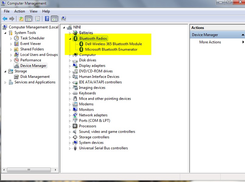Toggle Show/Hide Action Pane toolbar icon
Image resolution: width=245 pixels, height=182 pixels.
pyautogui.click(x=54, y=19)
